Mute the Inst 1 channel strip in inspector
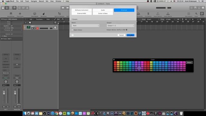Image resolution: width=206 pixels, height=116 pixels. coord(4,107)
